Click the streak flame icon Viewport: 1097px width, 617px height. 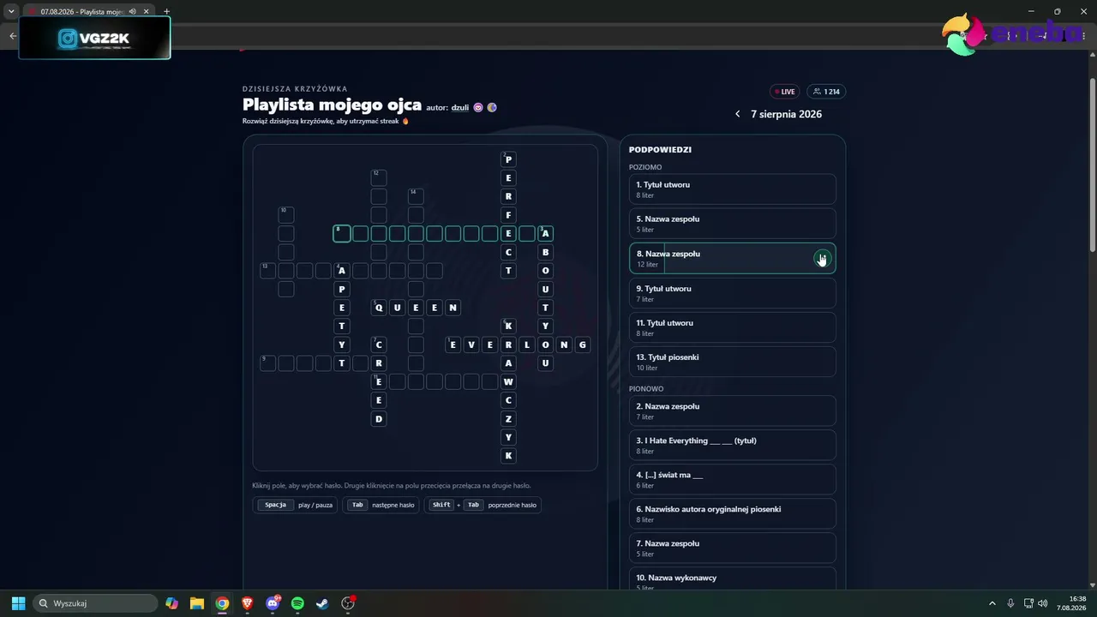tap(405, 122)
